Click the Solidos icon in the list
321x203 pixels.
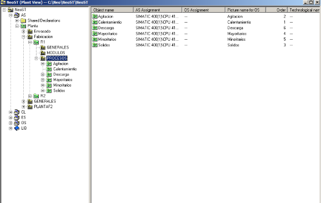click(x=95, y=45)
